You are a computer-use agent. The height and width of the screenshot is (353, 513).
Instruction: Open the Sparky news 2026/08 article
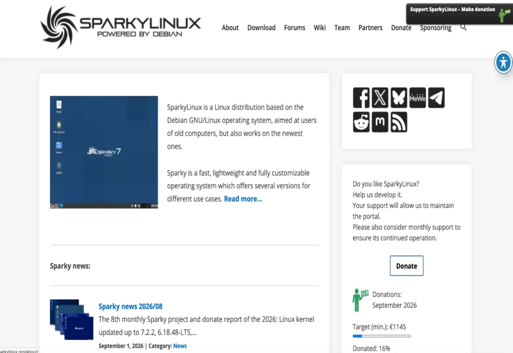point(130,306)
